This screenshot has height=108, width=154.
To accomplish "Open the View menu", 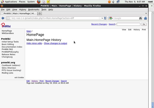I will [x=15, y=10].
